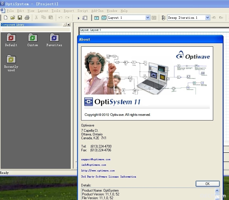Open the calculate project icon next to play
229x200 pixels.
coord(85,18)
